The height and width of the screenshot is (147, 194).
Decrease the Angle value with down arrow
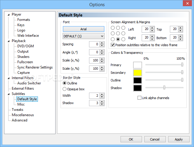click(x=102, y=54)
